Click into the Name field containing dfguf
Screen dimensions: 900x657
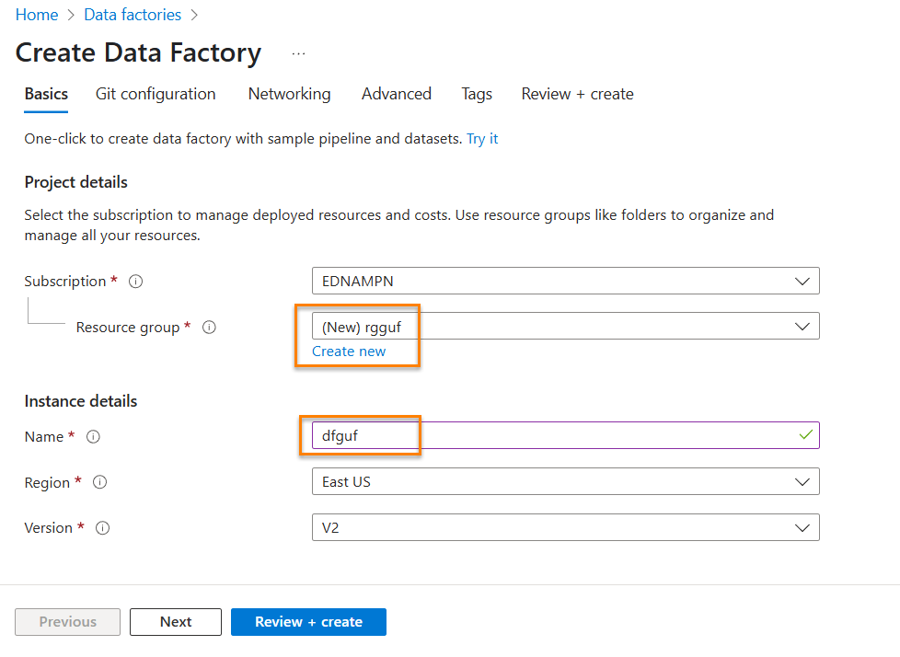[565, 435]
